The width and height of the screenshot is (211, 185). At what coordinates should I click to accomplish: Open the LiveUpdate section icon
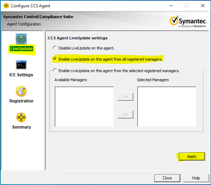21,39
